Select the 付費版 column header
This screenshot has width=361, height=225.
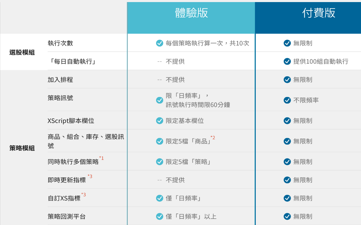[318, 13]
